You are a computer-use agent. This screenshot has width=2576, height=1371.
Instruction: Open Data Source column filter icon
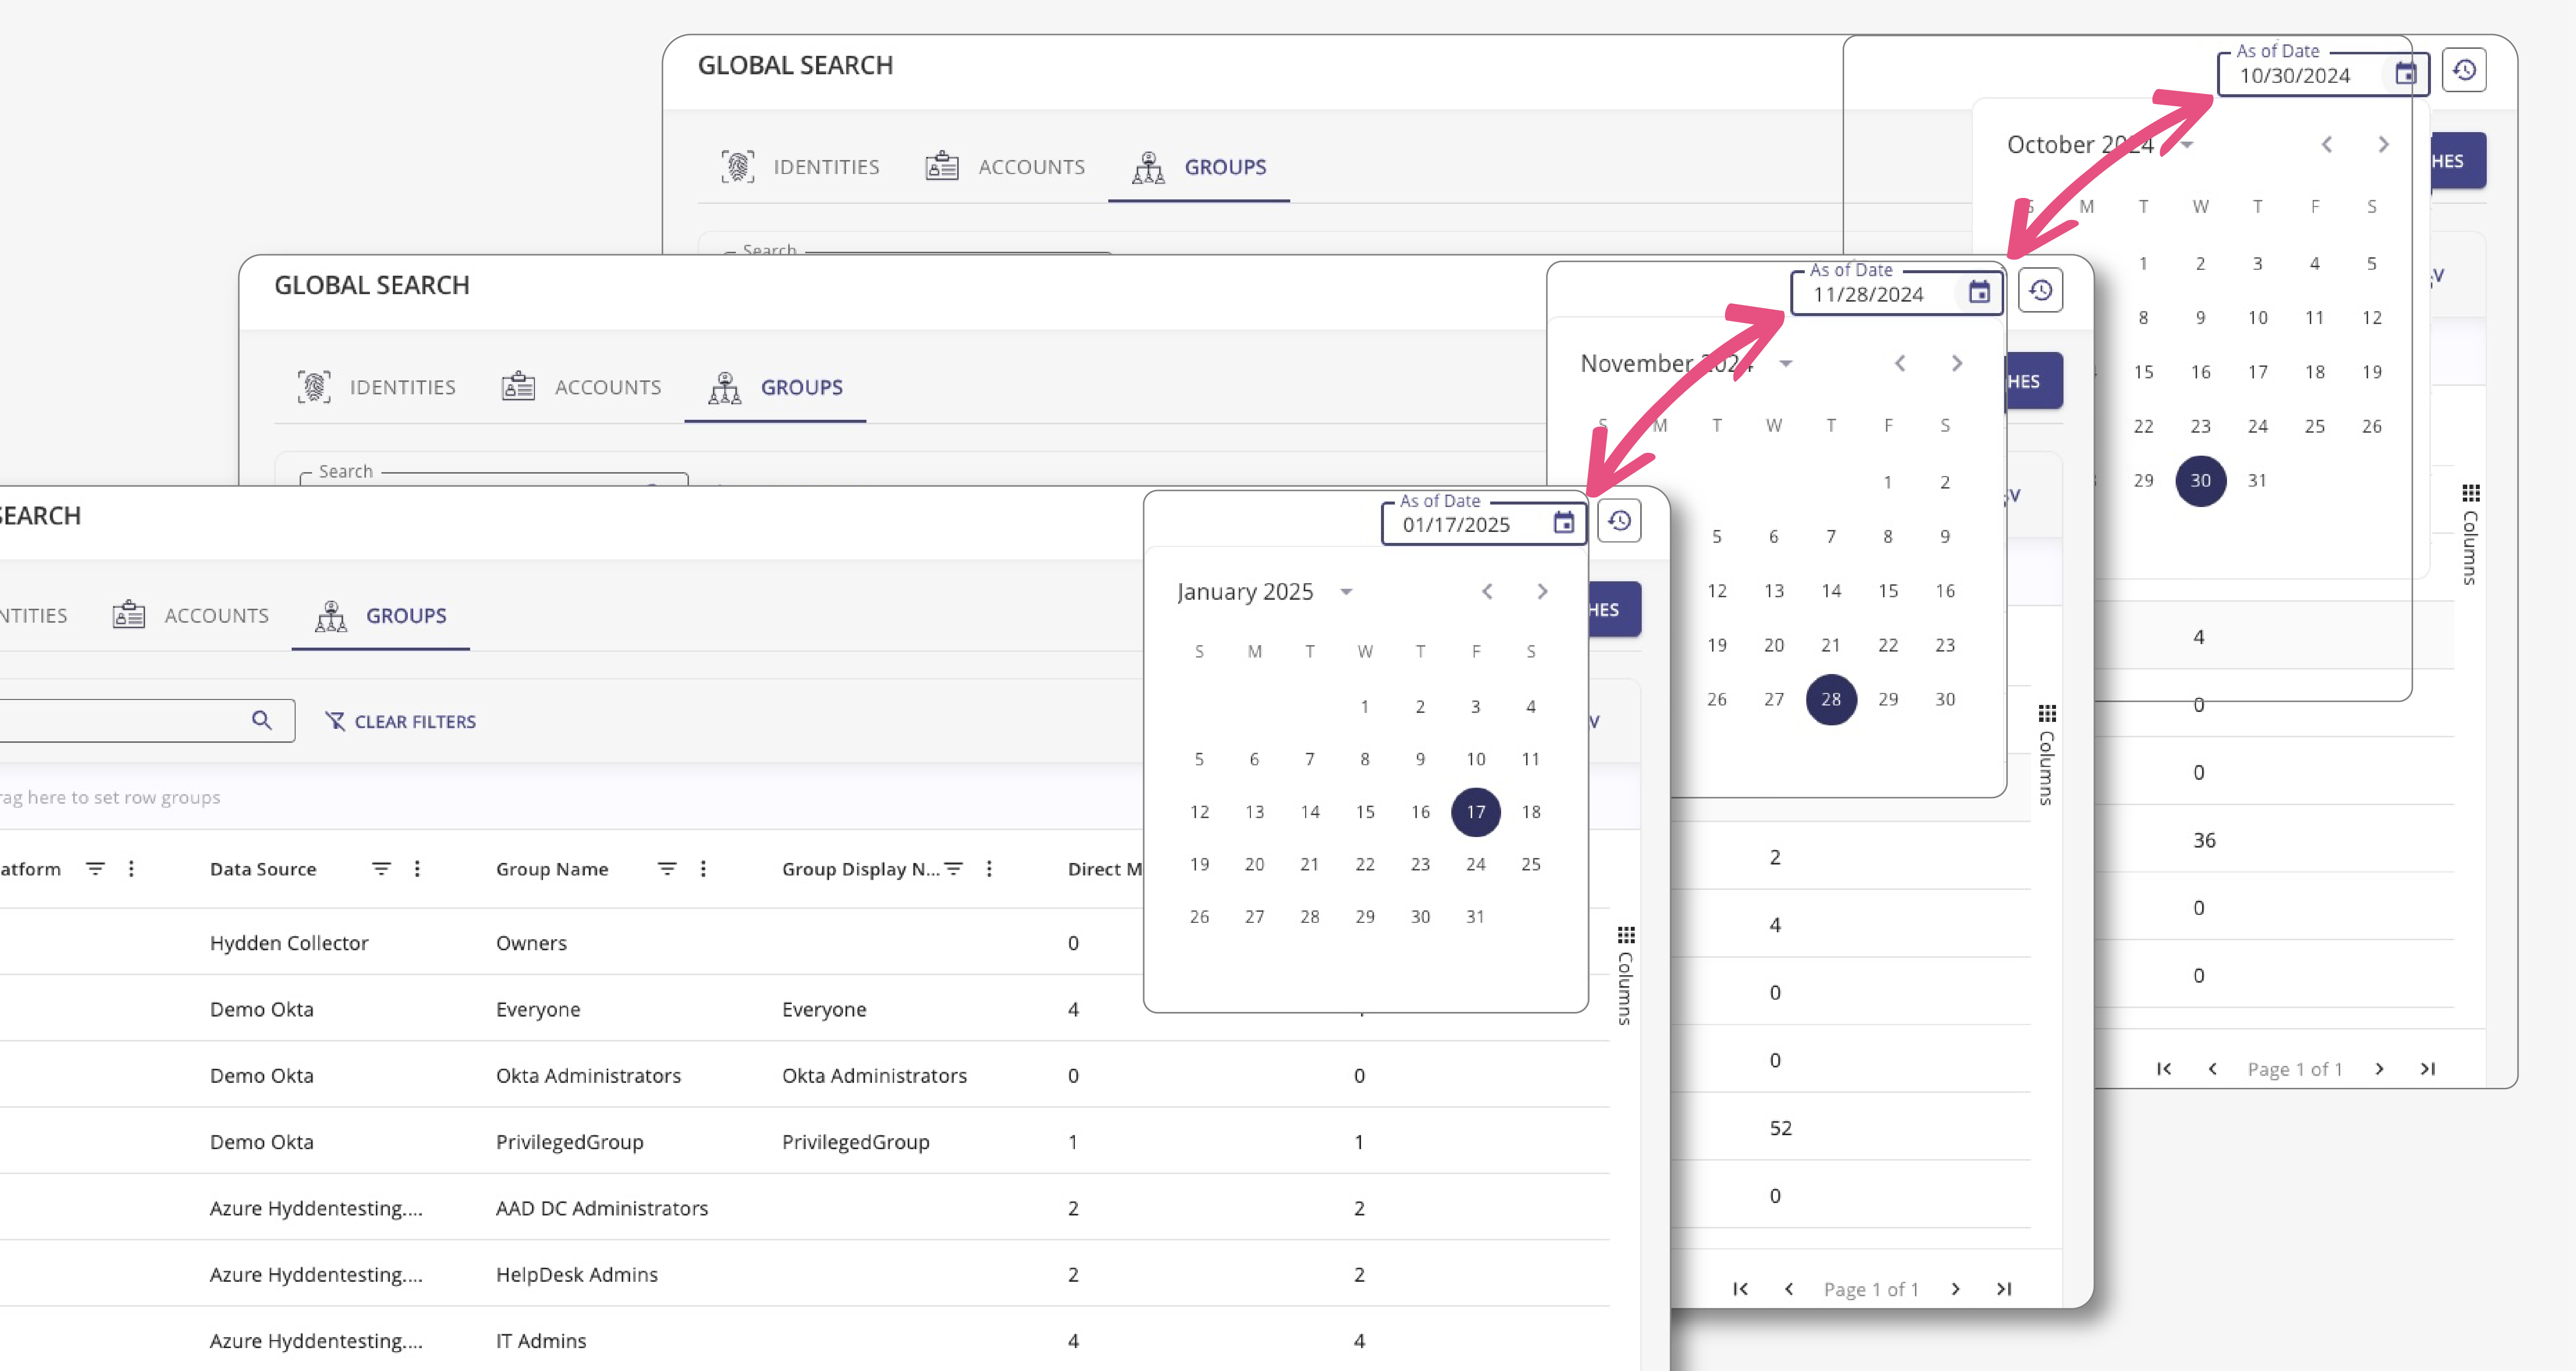(381, 869)
